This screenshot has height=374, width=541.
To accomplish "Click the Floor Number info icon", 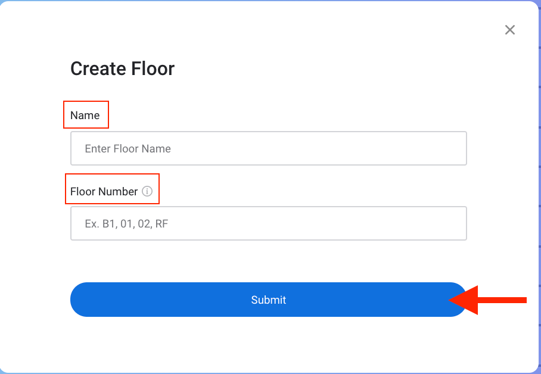I will click(x=147, y=192).
